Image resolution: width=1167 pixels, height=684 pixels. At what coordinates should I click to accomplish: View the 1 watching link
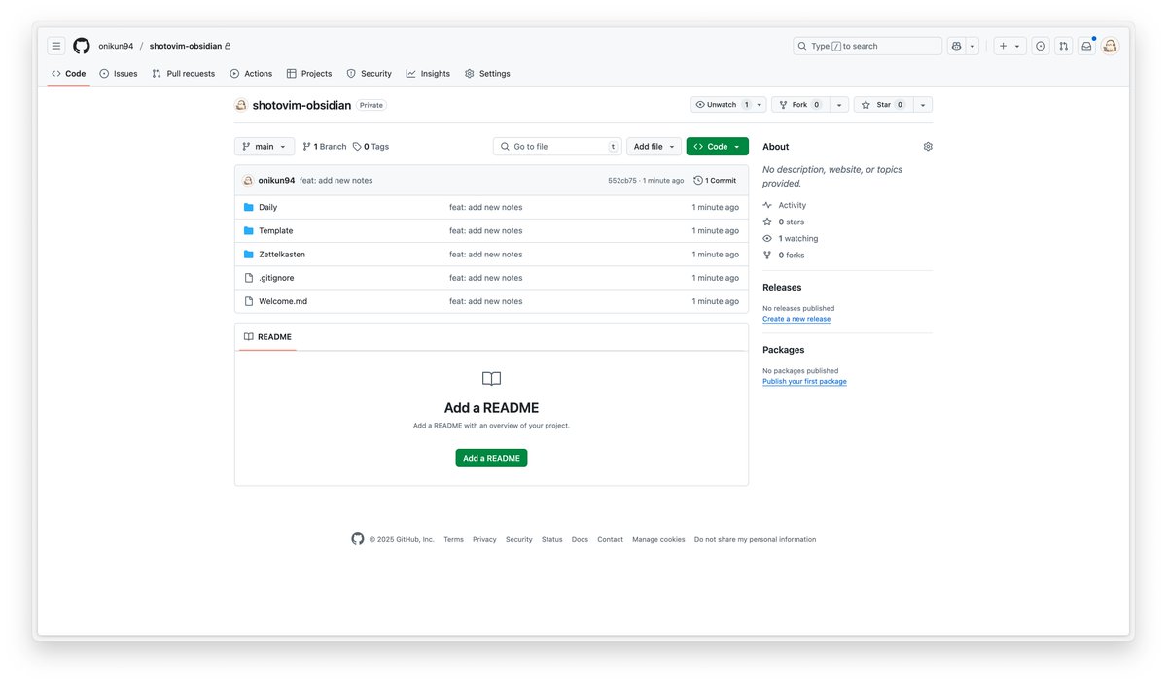point(791,239)
